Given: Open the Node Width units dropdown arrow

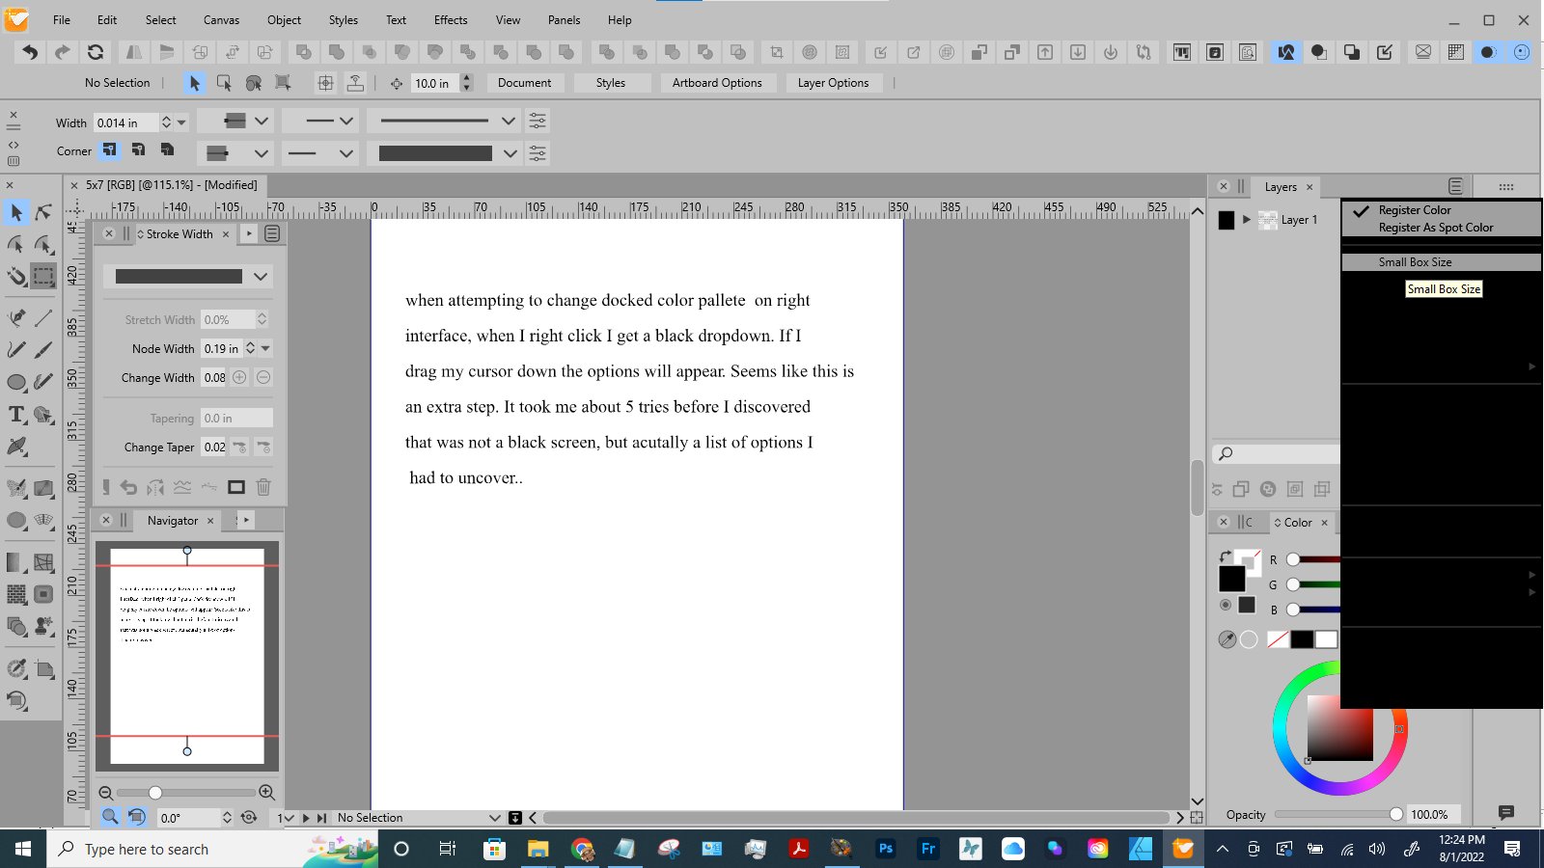Looking at the screenshot, I should pyautogui.click(x=265, y=348).
